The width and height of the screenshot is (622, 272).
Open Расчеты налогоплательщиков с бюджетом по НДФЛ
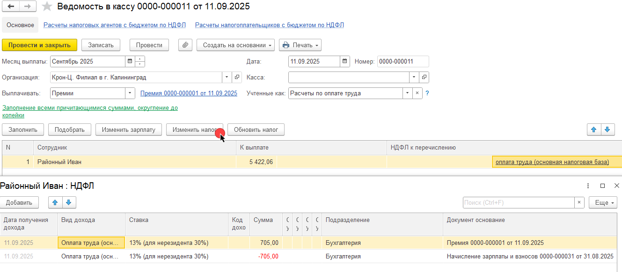(270, 25)
